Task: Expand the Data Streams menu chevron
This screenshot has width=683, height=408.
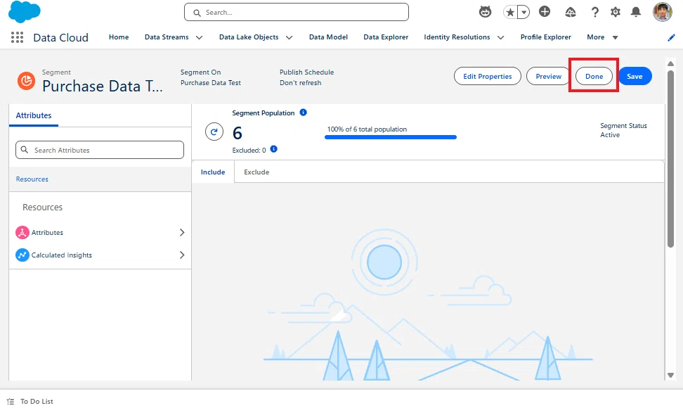Action: pyautogui.click(x=199, y=37)
